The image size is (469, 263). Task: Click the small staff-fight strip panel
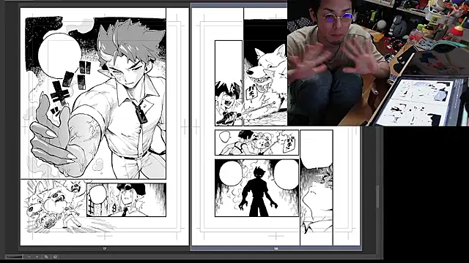tap(256, 142)
